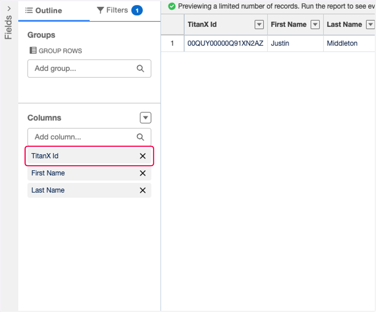Screen dimensions: 376x312
Task: Click the TitanX Id column header
Action: pyautogui.click(x=226, y=24)
